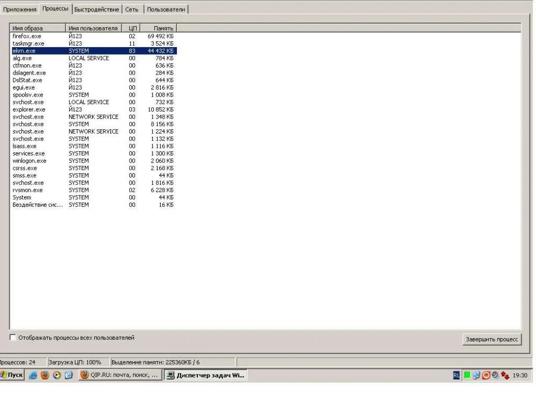Viewport: 536px width, 402px height.
Task: Go to the Сеть tab
Action: 132,10
